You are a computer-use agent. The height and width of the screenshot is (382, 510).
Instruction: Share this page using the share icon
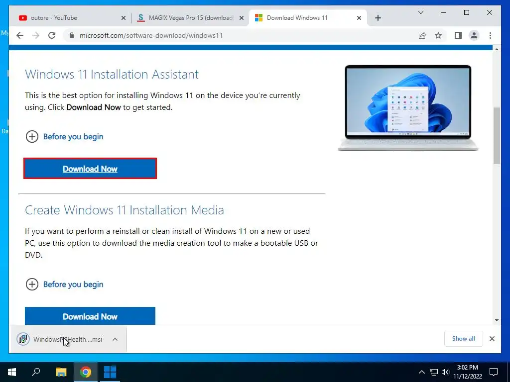[422, 35]
